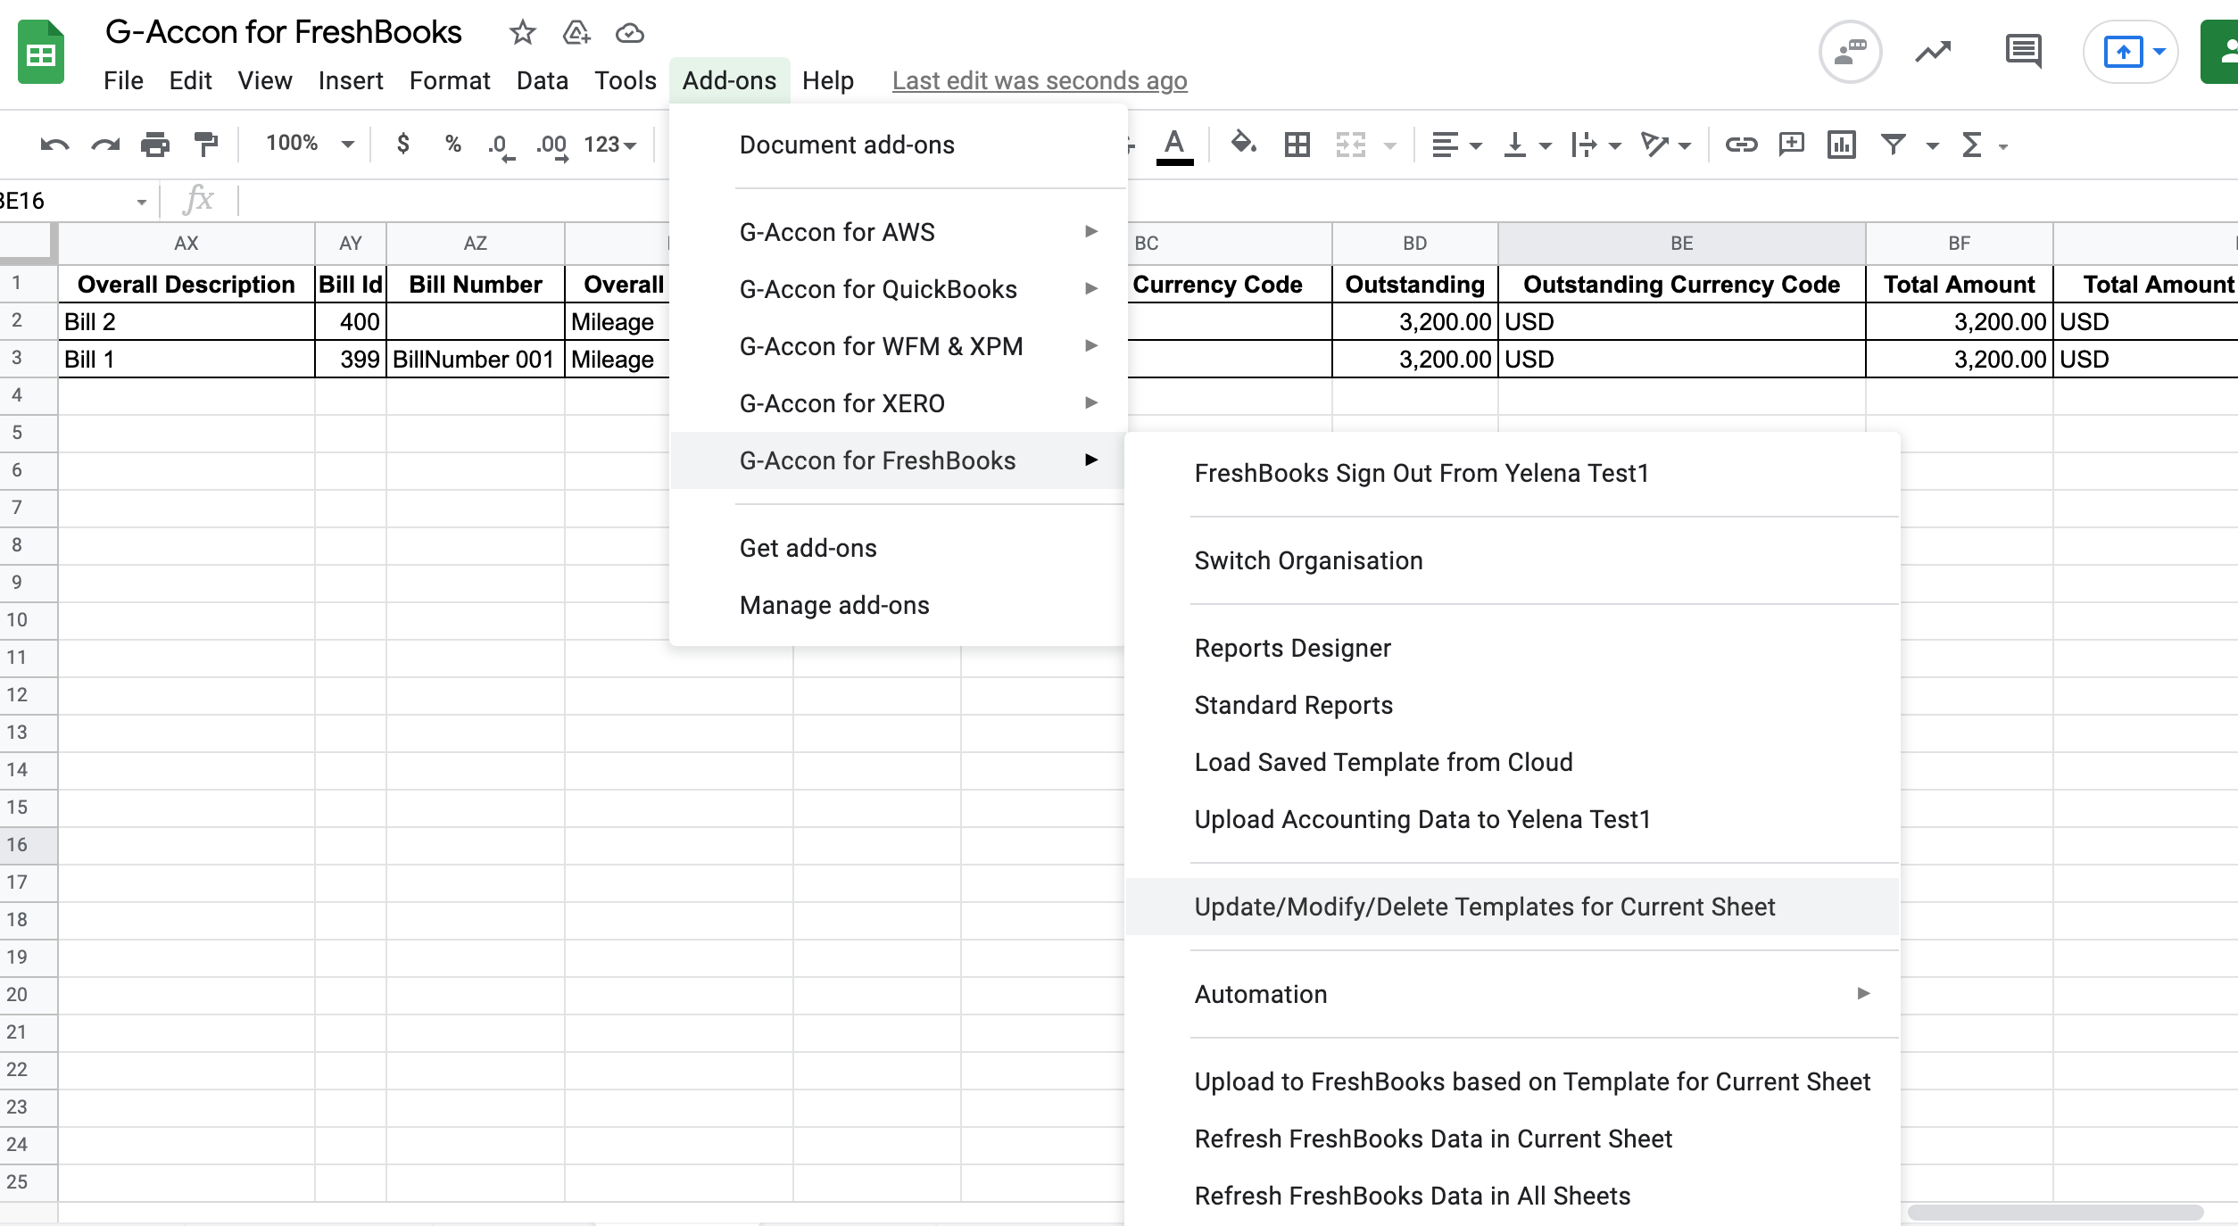Check the cloud save status icon
The width and height of the screenshot is (2238, 1226).
629,33
